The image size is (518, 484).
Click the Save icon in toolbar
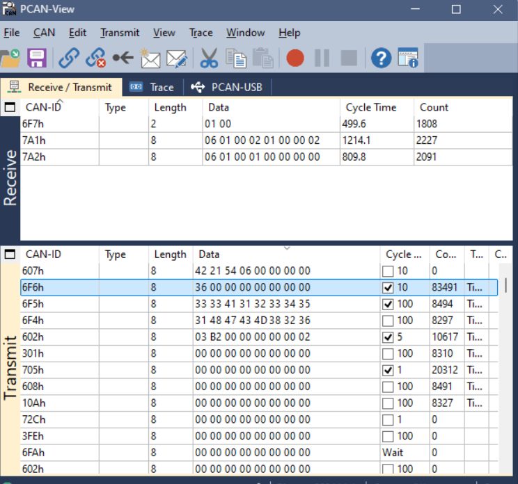point(36,58)
